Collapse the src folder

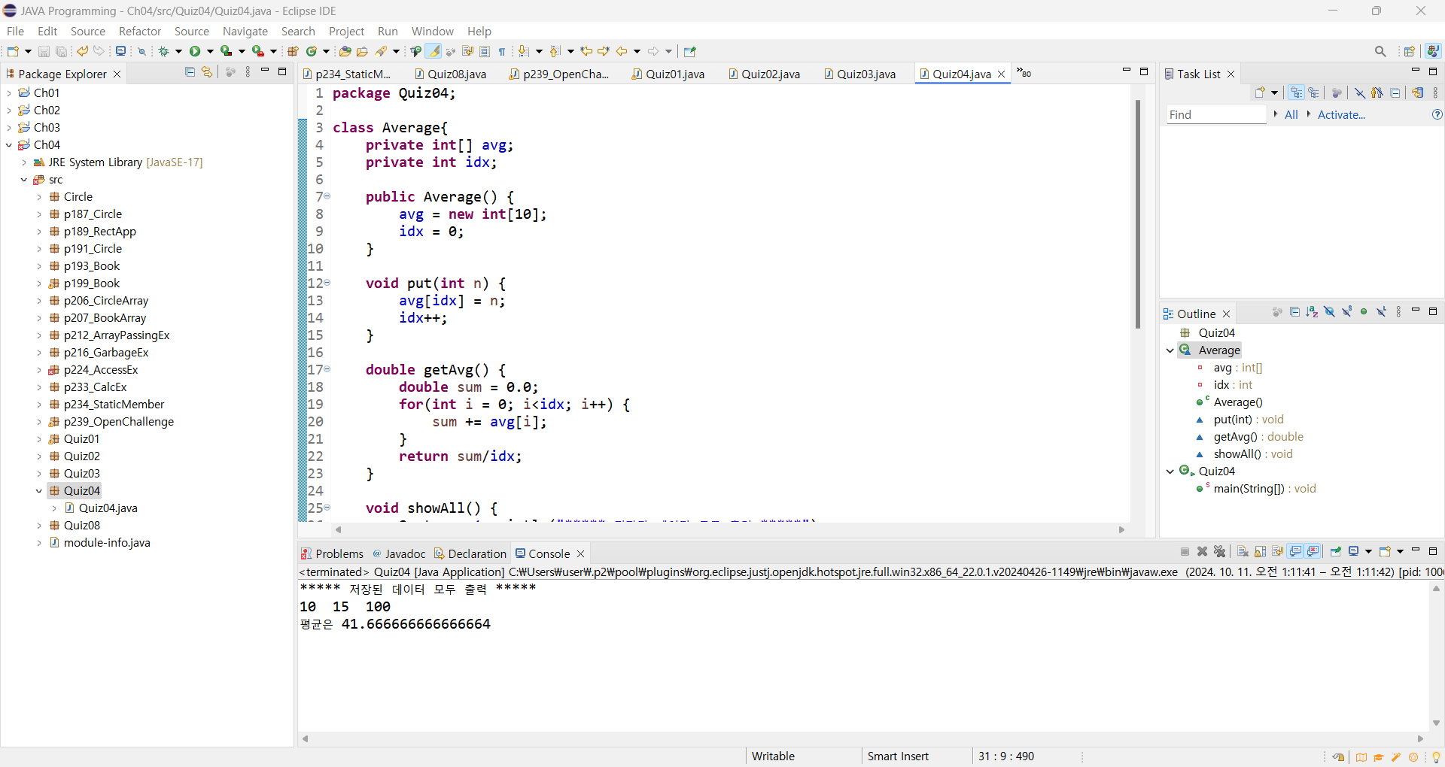(x=24, y=180)
